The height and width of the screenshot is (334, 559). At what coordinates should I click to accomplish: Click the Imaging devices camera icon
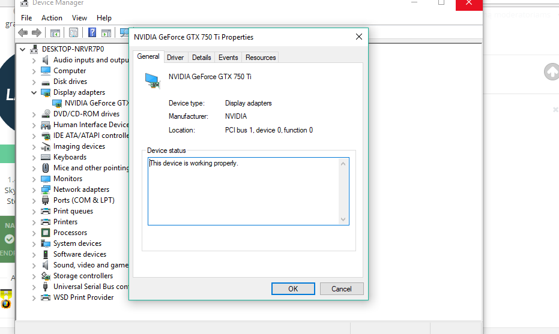pos(46,146)
